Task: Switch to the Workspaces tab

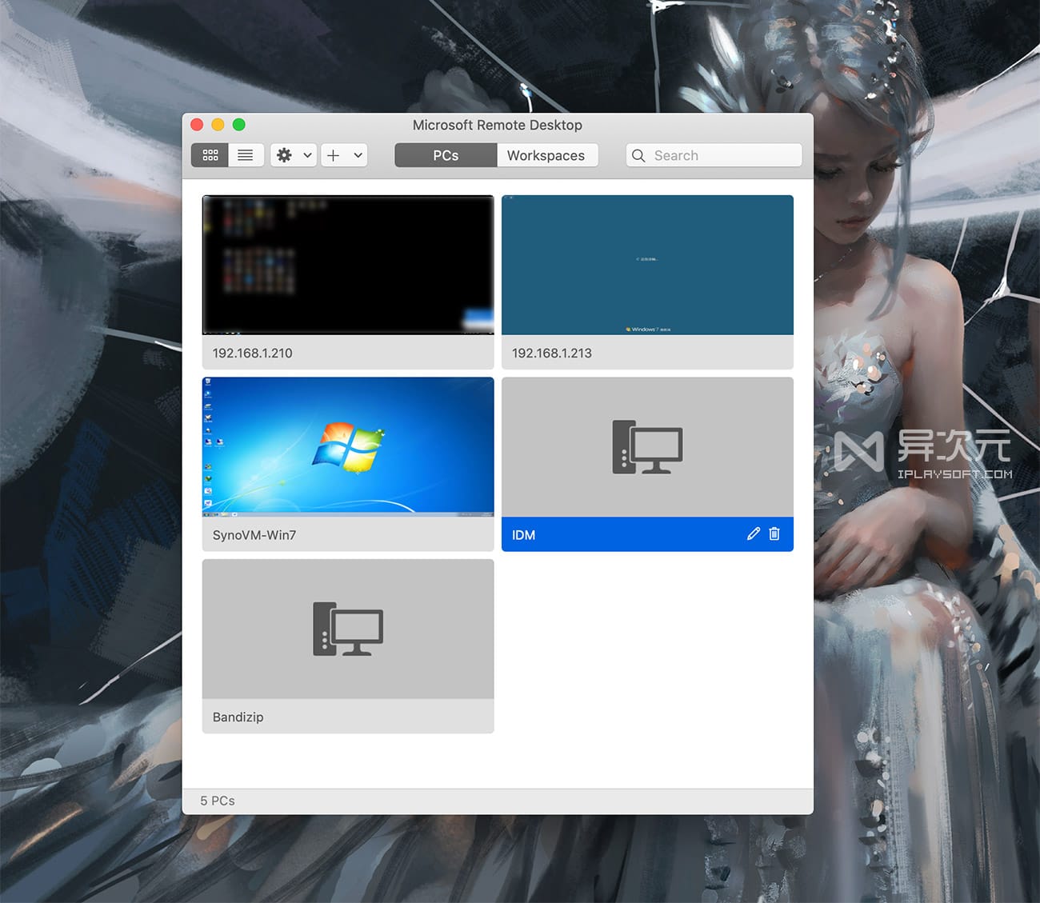Action: point(546,155)
